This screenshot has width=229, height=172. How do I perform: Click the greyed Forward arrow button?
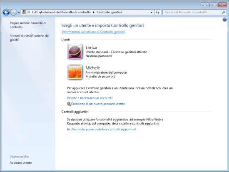(x=14, y=12)
